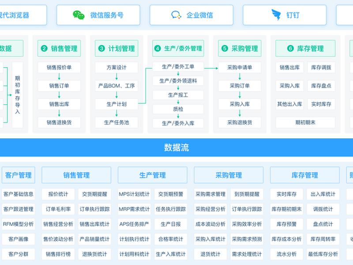This screenshot has width=353, height=265.
Task: Click the MRP需求统计 item
Action: coord(134,209)
